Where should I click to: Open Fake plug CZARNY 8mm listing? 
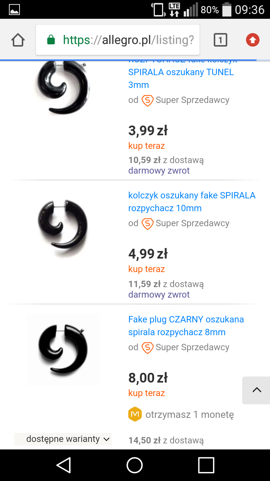click(186, 326)
